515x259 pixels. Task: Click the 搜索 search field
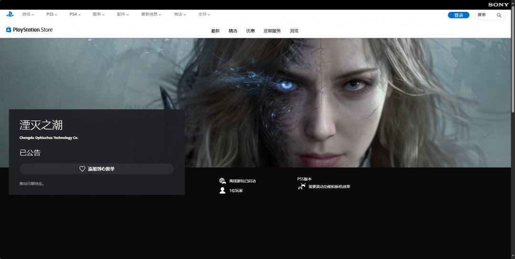[x=484, y=15]
